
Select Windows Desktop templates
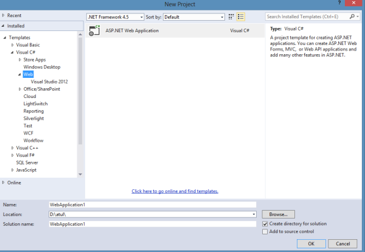point(42,67)
